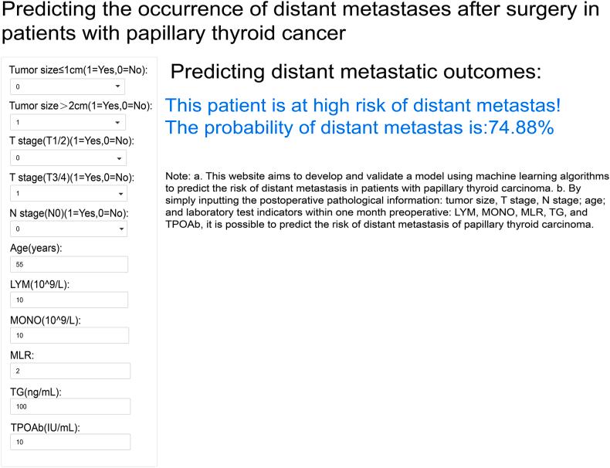610x468 pixels.
Task: Open the N stage(N0) dropdown
Action: (66, 229)
